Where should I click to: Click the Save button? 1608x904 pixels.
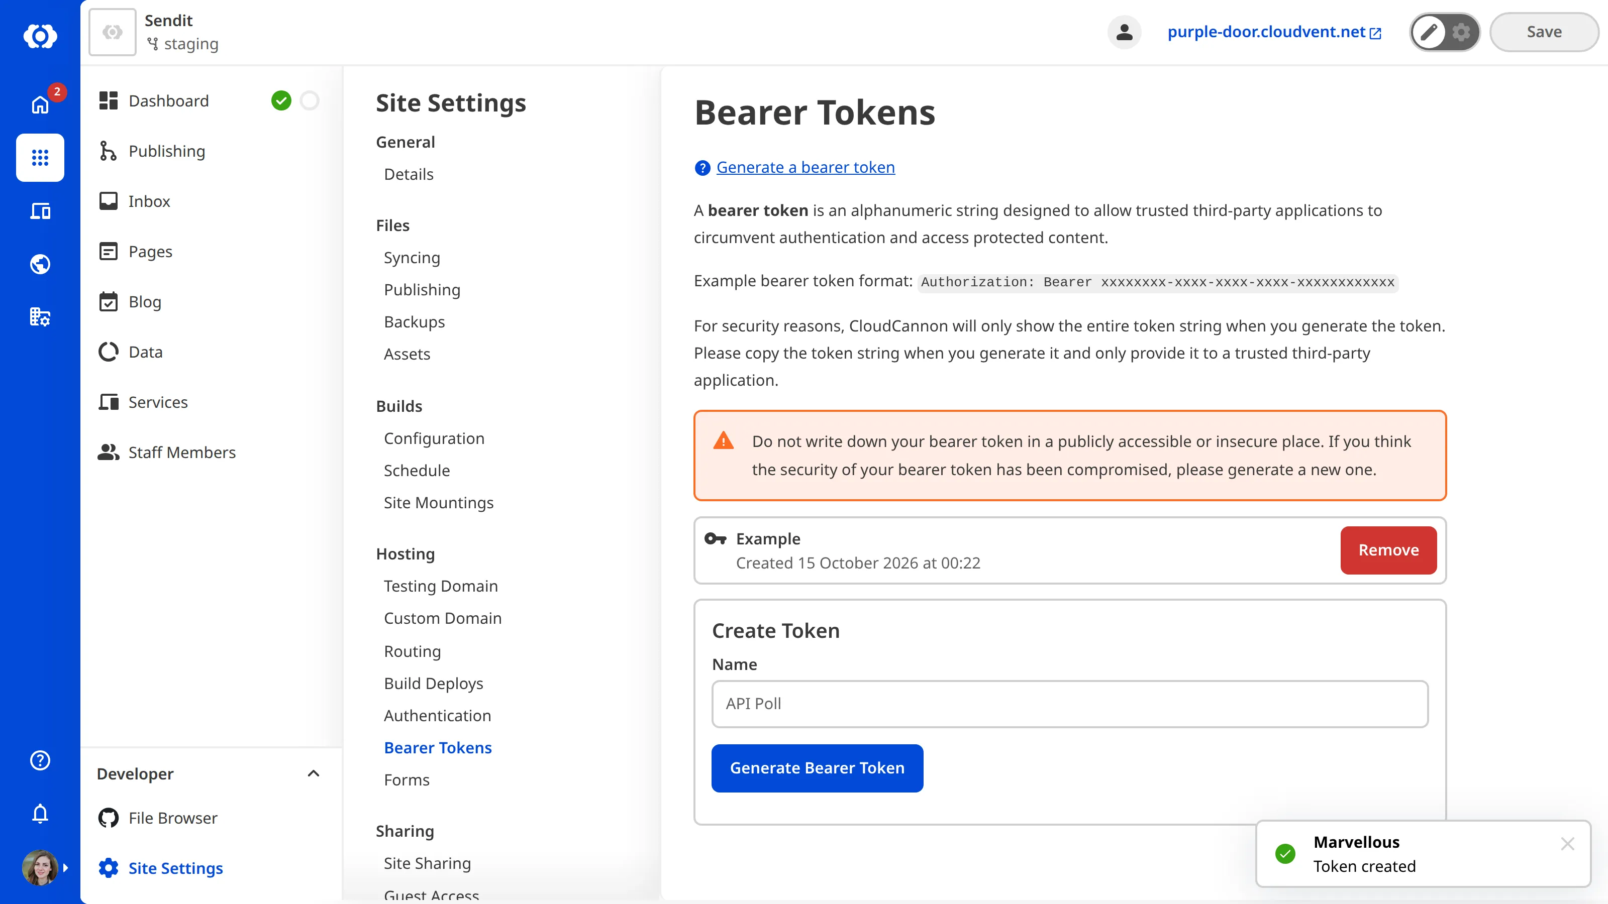coord(1544,32)
